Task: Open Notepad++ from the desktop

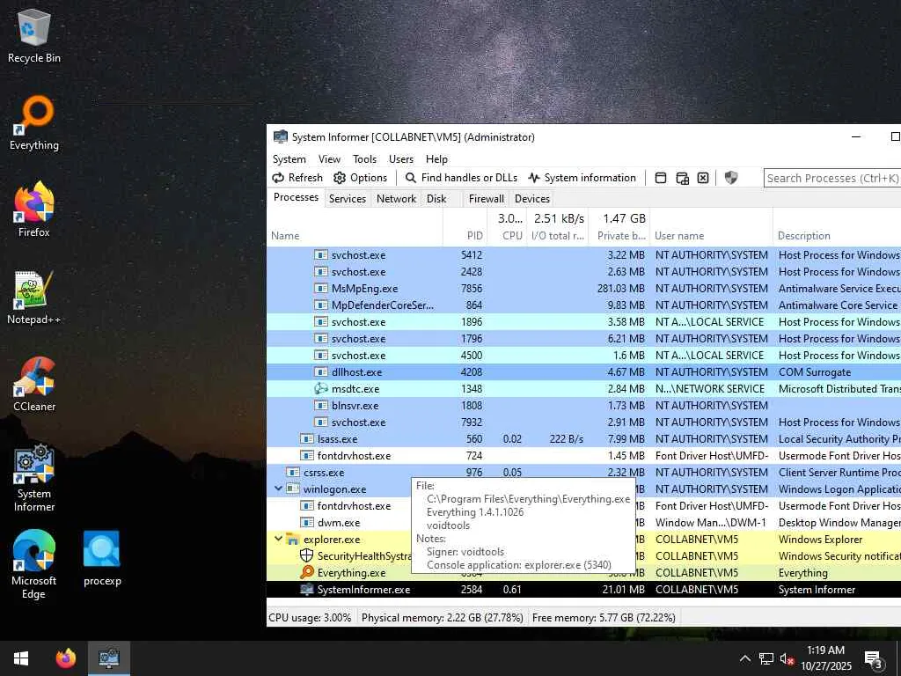Action: [x=34, y=298]
